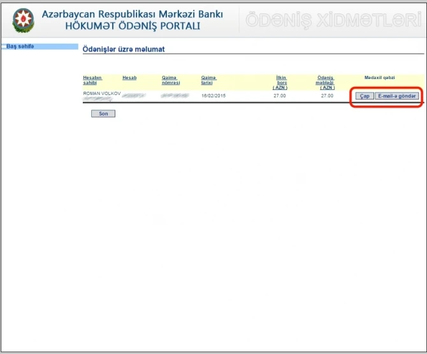Sort by Hesab column header
The image size is (427, 354).
[129, 78]
